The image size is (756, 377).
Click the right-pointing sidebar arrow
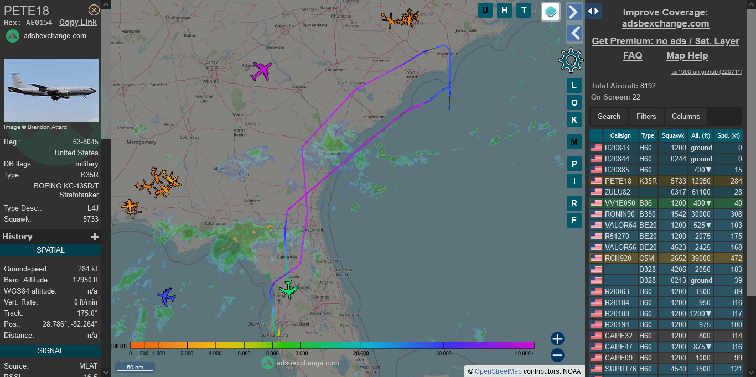(x=574, y=12)
